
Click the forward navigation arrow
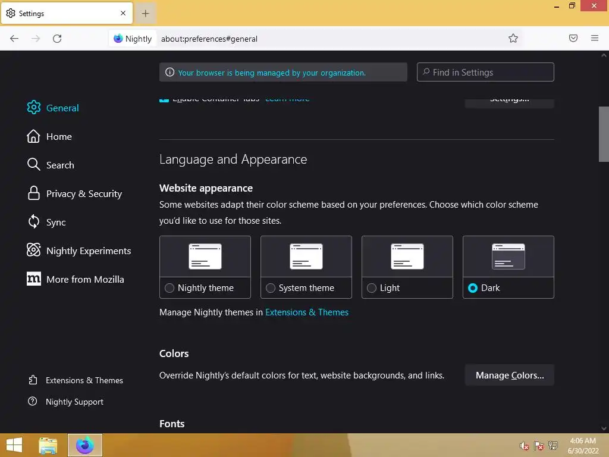[36, 39]
